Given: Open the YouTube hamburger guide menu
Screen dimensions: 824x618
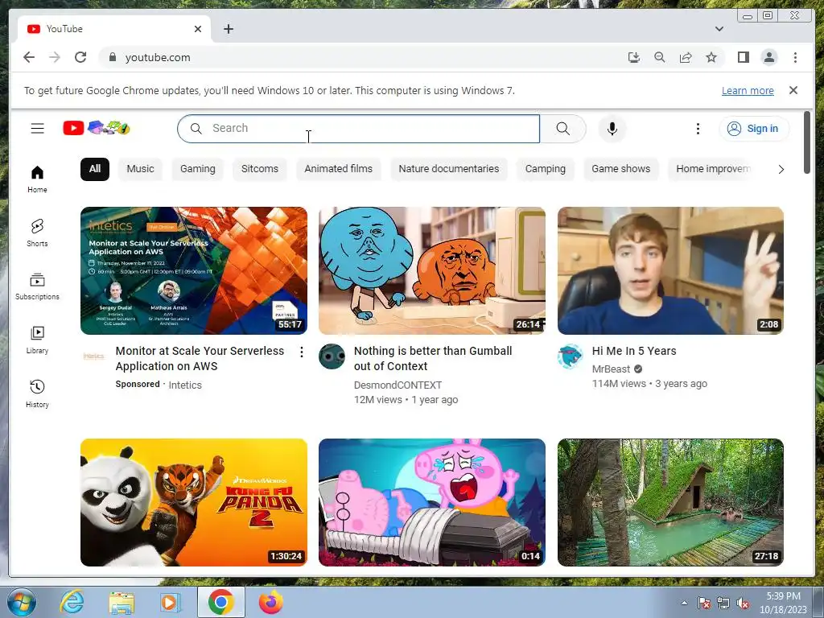Looking at the screenshot, I should point(37,128).
